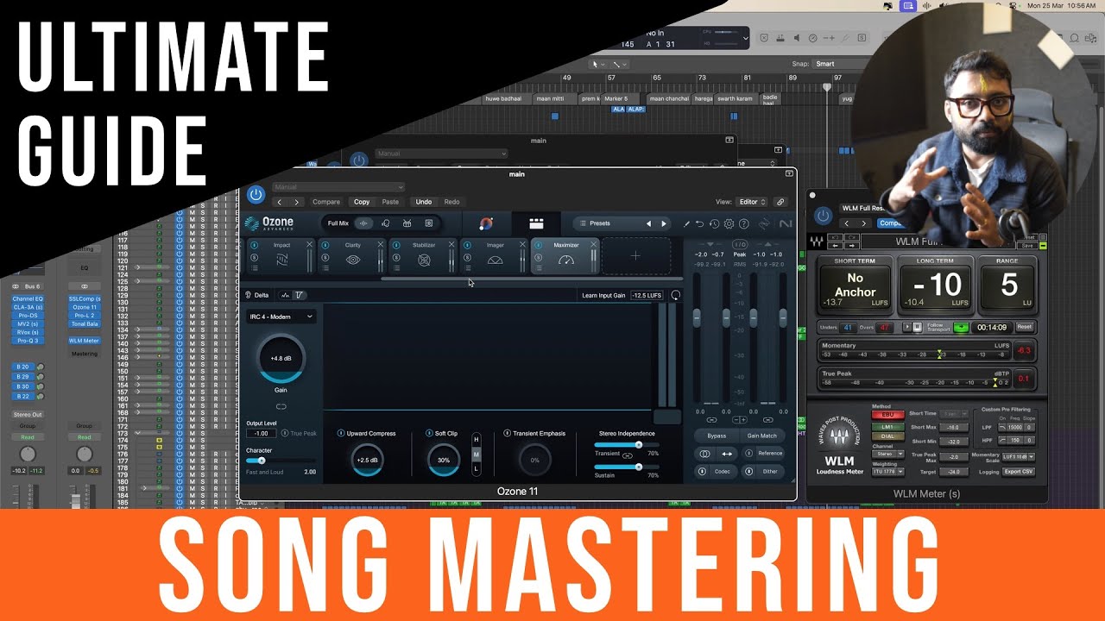Open the Ozone Master Assistant icon
Screen dimensions: 1105x621
coord(486,223)
